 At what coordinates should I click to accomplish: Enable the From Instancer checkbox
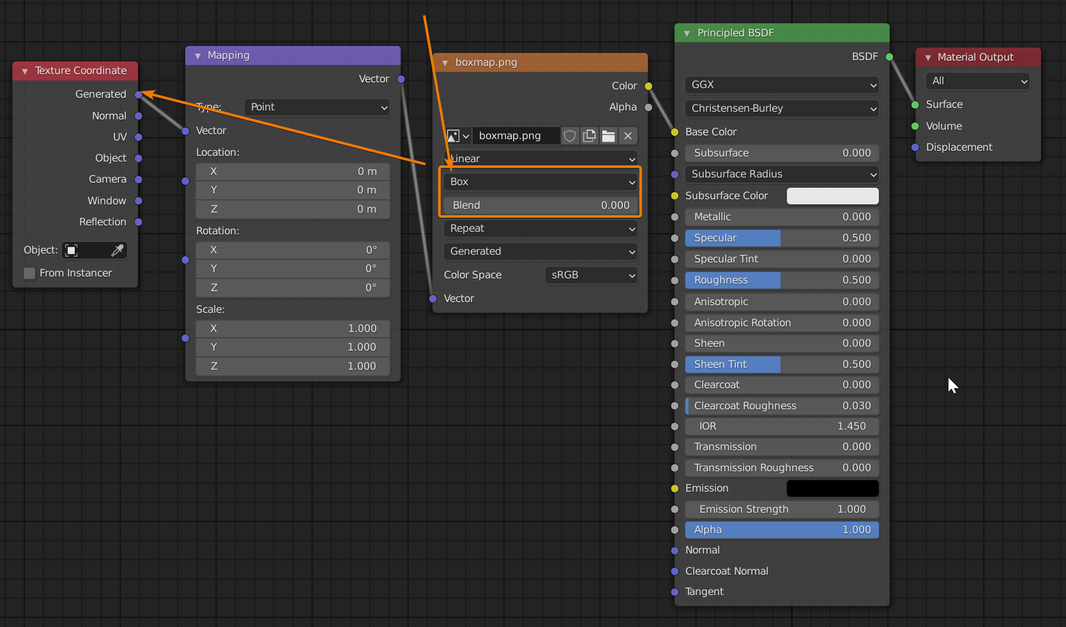[29, 273]
